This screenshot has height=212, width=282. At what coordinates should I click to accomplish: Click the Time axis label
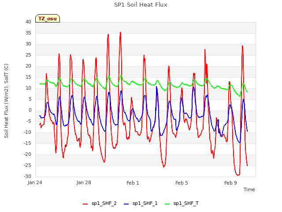249,189
